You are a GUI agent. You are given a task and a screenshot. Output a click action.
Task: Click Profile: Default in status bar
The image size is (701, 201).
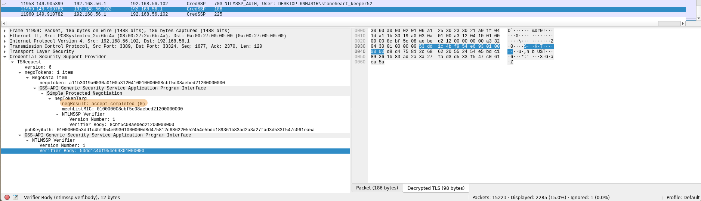click(683, 198)
